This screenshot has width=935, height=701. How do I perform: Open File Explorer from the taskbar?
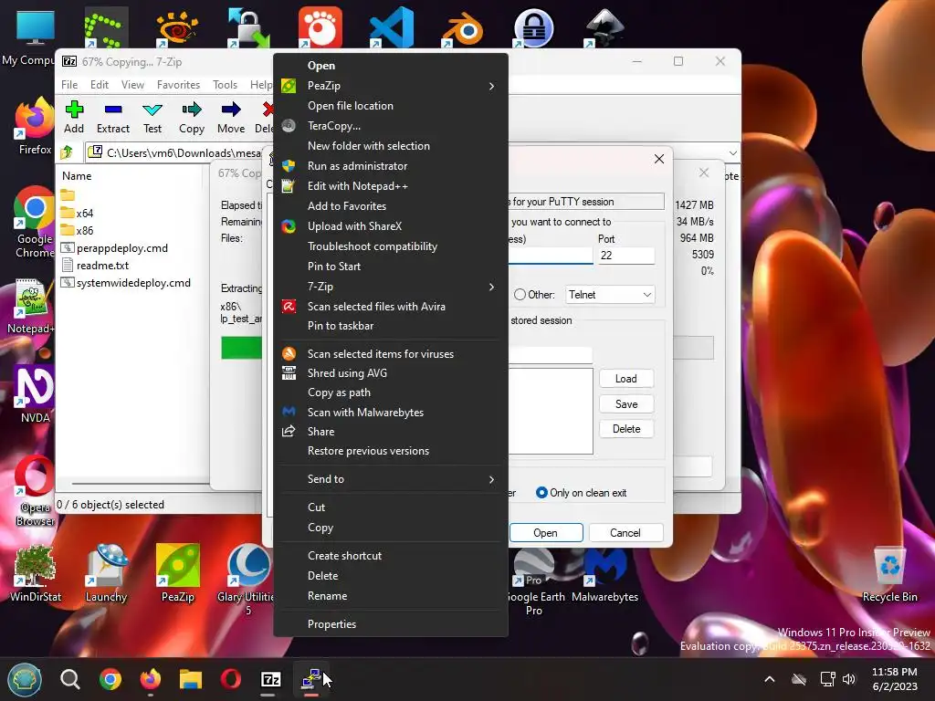(191, 679)
